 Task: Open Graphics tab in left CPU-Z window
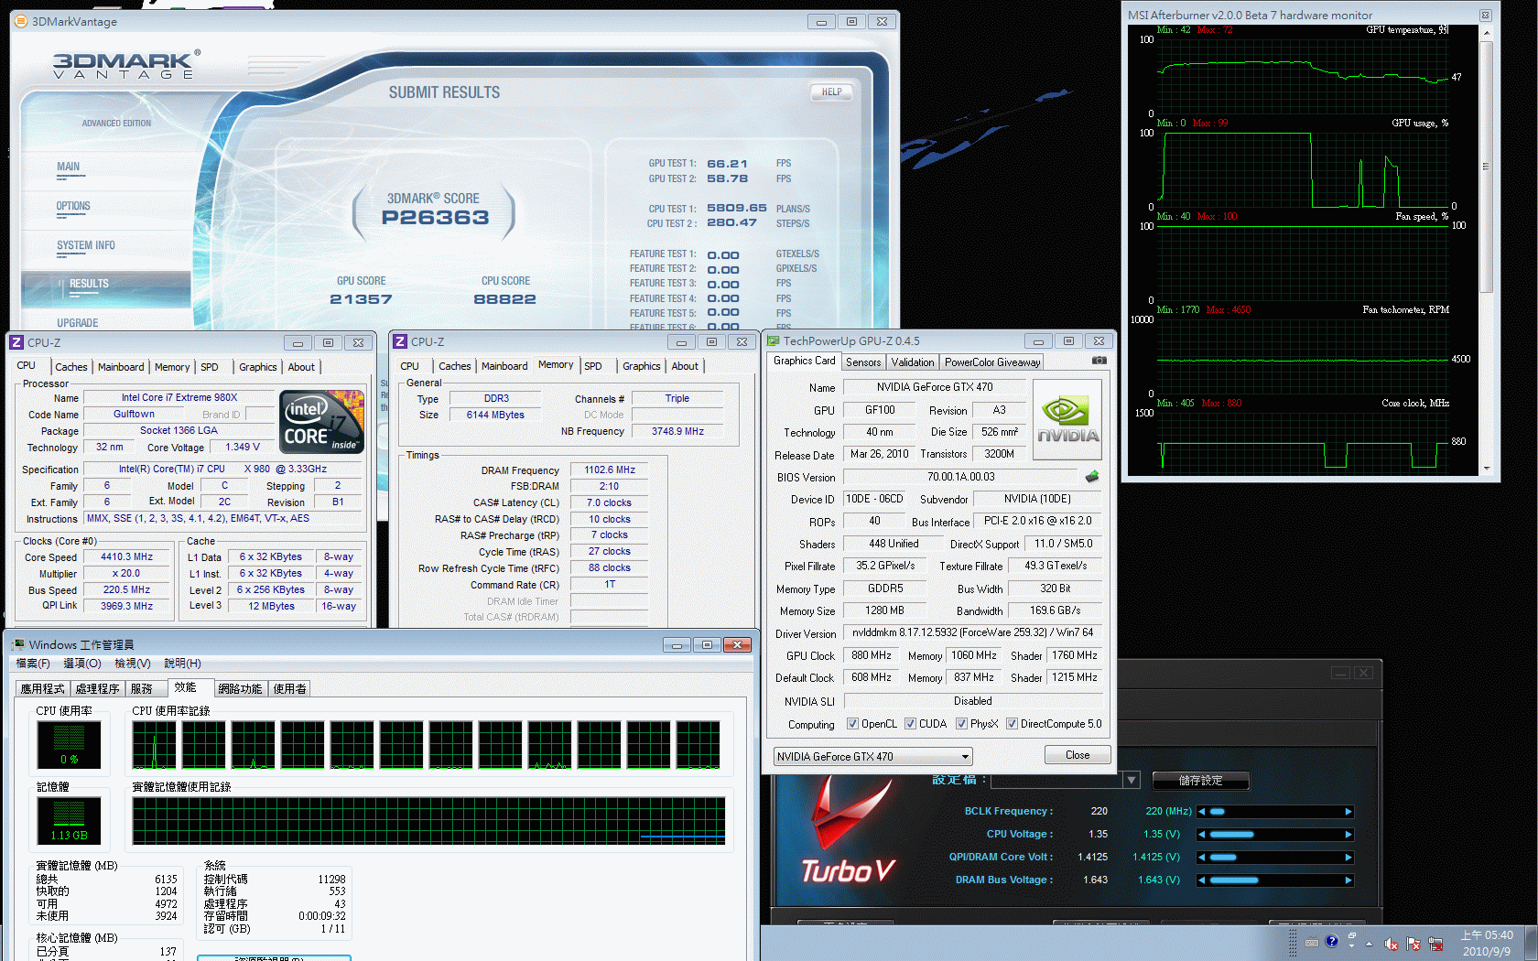click(x=257, y=367)
